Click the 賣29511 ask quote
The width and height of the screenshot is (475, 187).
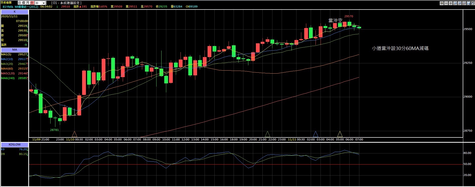131,7
